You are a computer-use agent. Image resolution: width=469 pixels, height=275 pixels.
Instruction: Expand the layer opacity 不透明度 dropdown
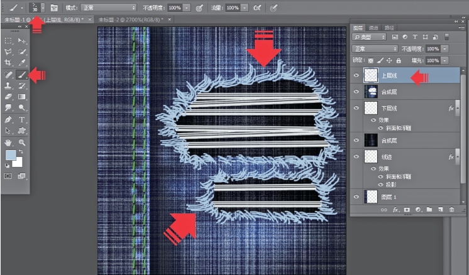pyautogui.click(x=445, y=48)
